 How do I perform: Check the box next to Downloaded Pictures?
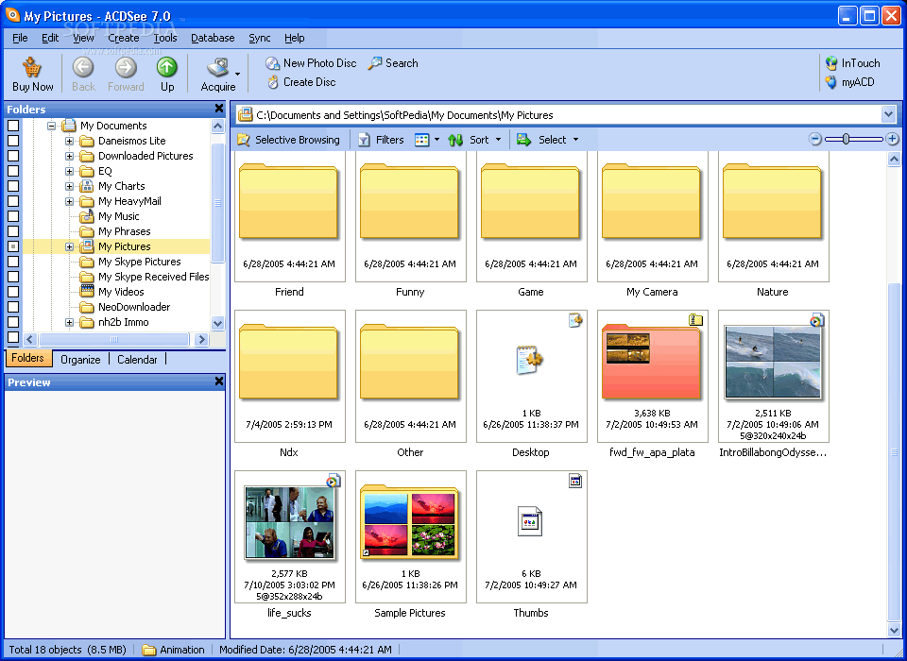(13, 156)
